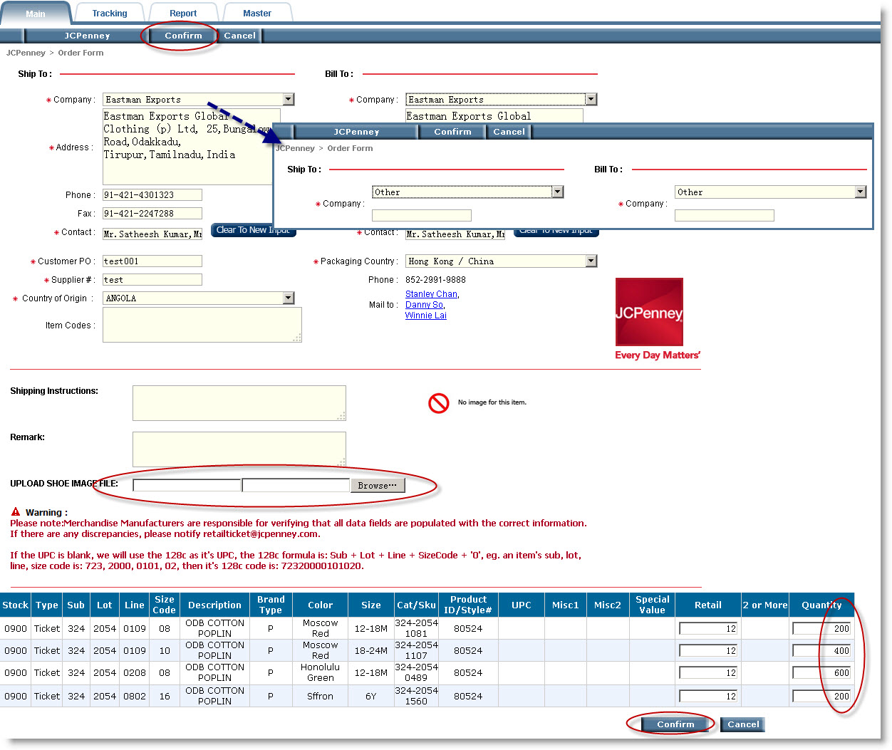Click the Ship To 'Clear To New Input' button
892x750 pixels.
(253, 231)
